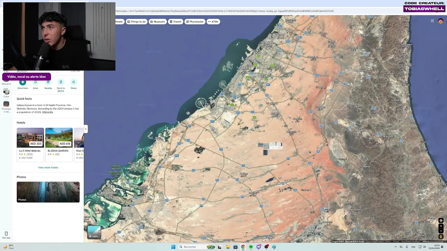Screen dimensions: 447x251
Task: Click the Quick facts heading
Action: pyautogui.click(x=24, y=99)
